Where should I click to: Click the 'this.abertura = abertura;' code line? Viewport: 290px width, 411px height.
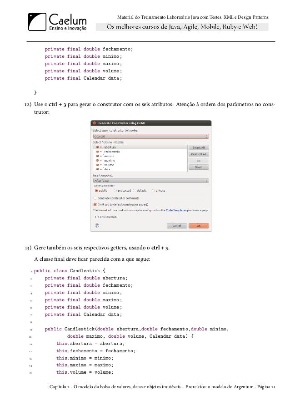(x=90, y=344)
